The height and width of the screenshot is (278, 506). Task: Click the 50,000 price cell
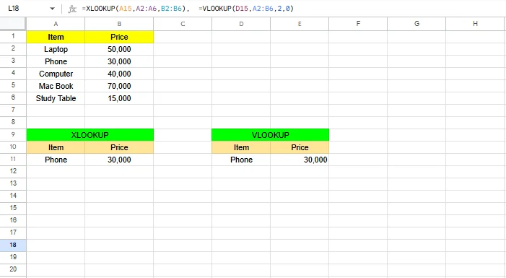119,49
